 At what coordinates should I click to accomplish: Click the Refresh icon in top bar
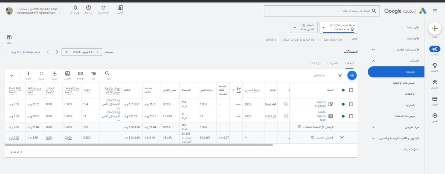[x=103, y=9]
